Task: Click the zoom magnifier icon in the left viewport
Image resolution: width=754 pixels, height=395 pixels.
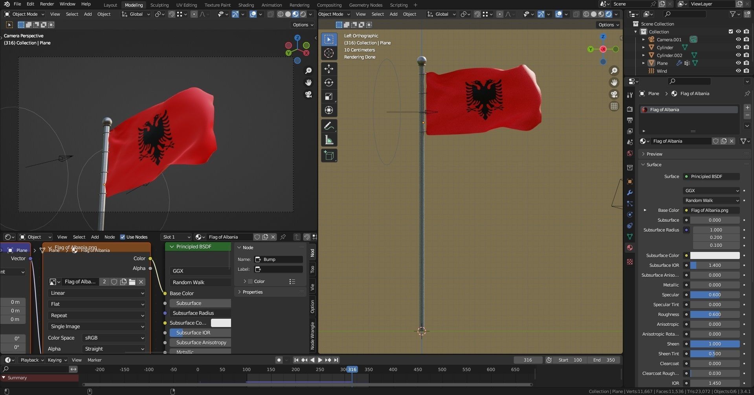Action: click(x=308, y=71)
